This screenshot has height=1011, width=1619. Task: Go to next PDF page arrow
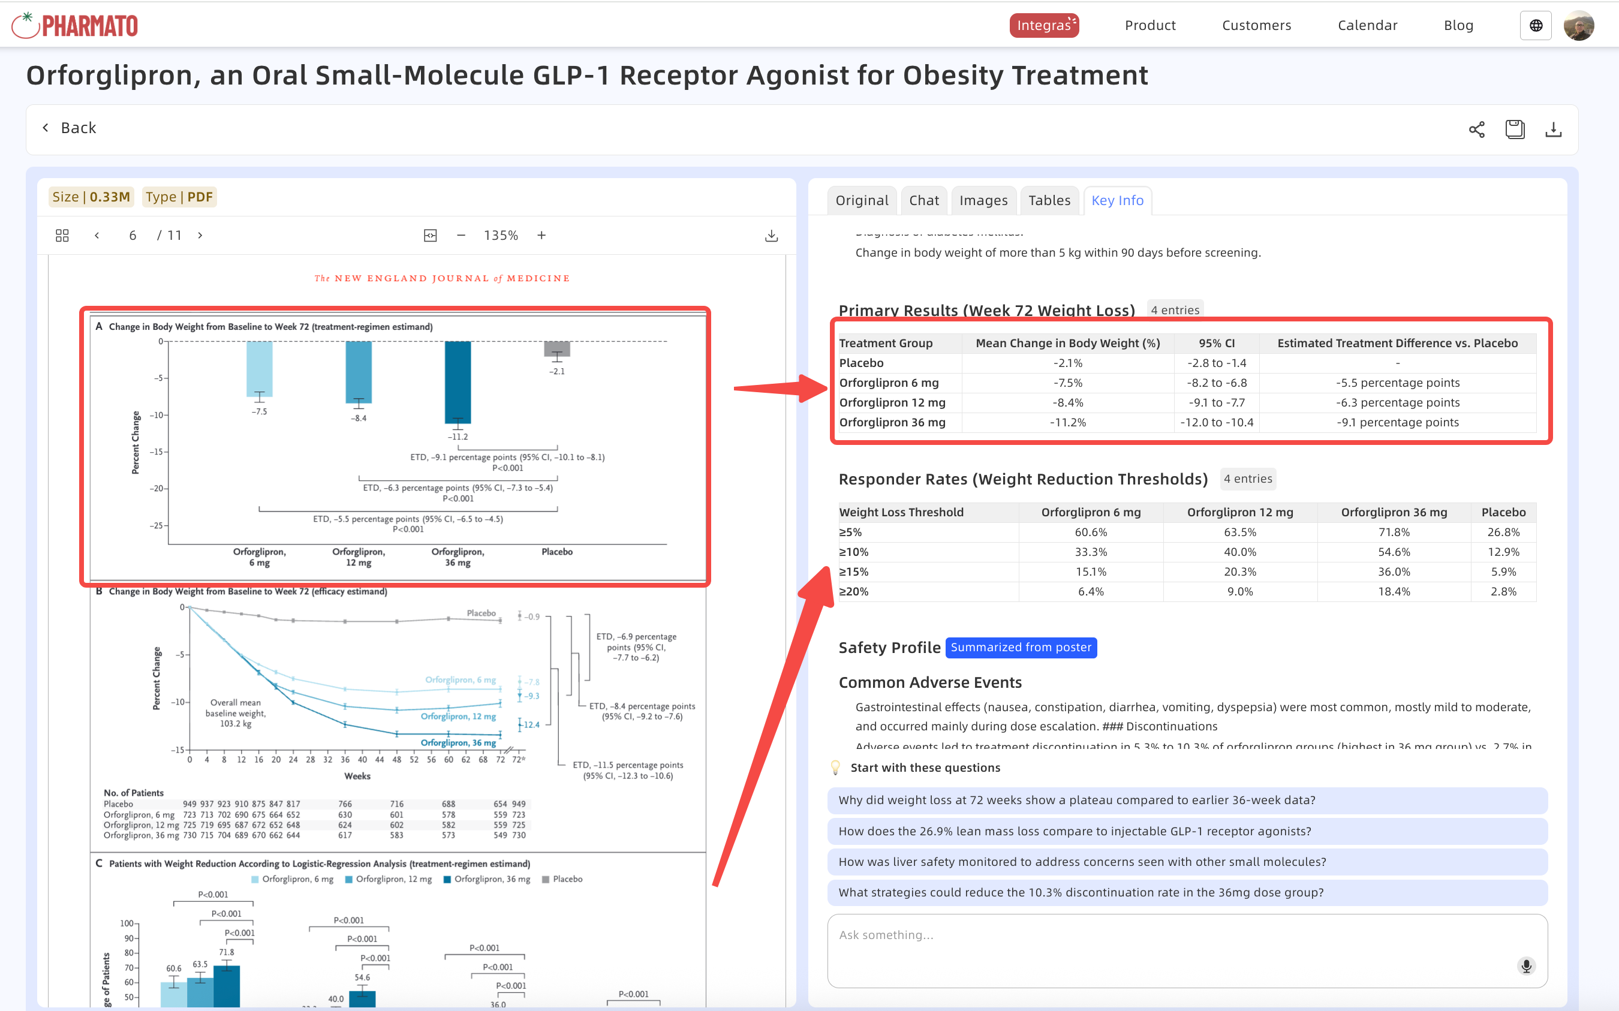[x=200, y=236]
